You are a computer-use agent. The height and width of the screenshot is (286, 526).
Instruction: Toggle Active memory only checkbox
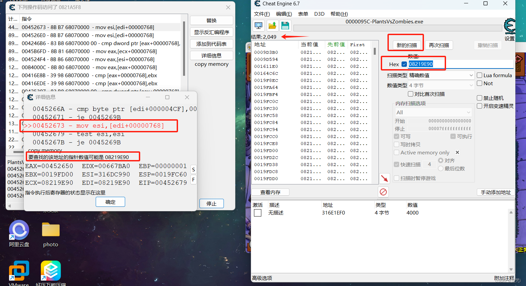[397, 152]
